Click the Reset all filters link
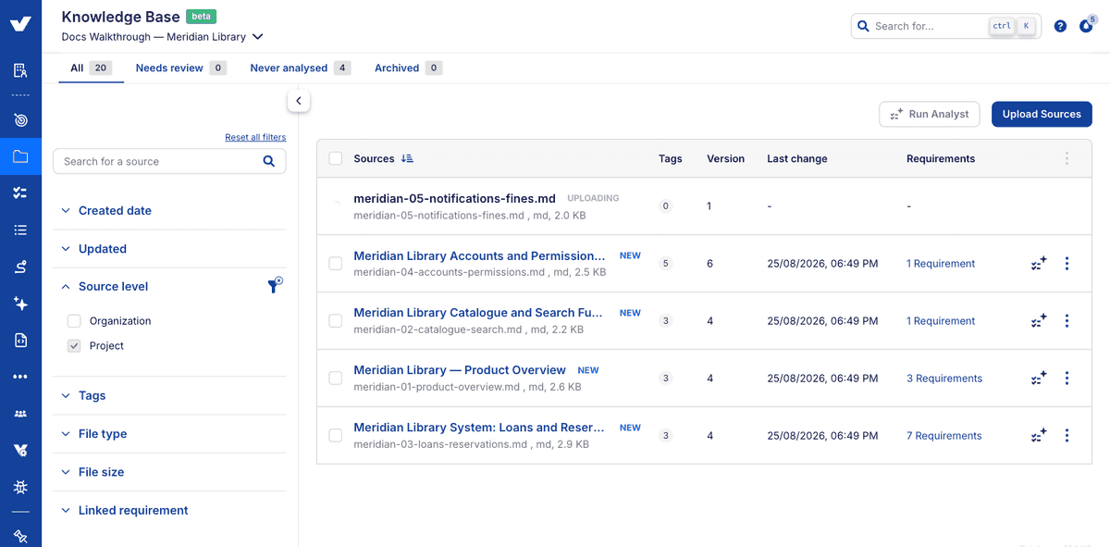This screenshot has width=1110, height=547. [255, 137]
